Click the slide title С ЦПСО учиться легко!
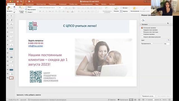Viewport: 179px width, 101px height. [x=80, y=26]
